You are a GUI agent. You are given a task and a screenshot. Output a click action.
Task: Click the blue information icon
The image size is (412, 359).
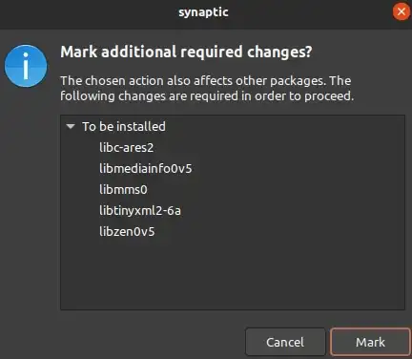[x=26, y=66]
